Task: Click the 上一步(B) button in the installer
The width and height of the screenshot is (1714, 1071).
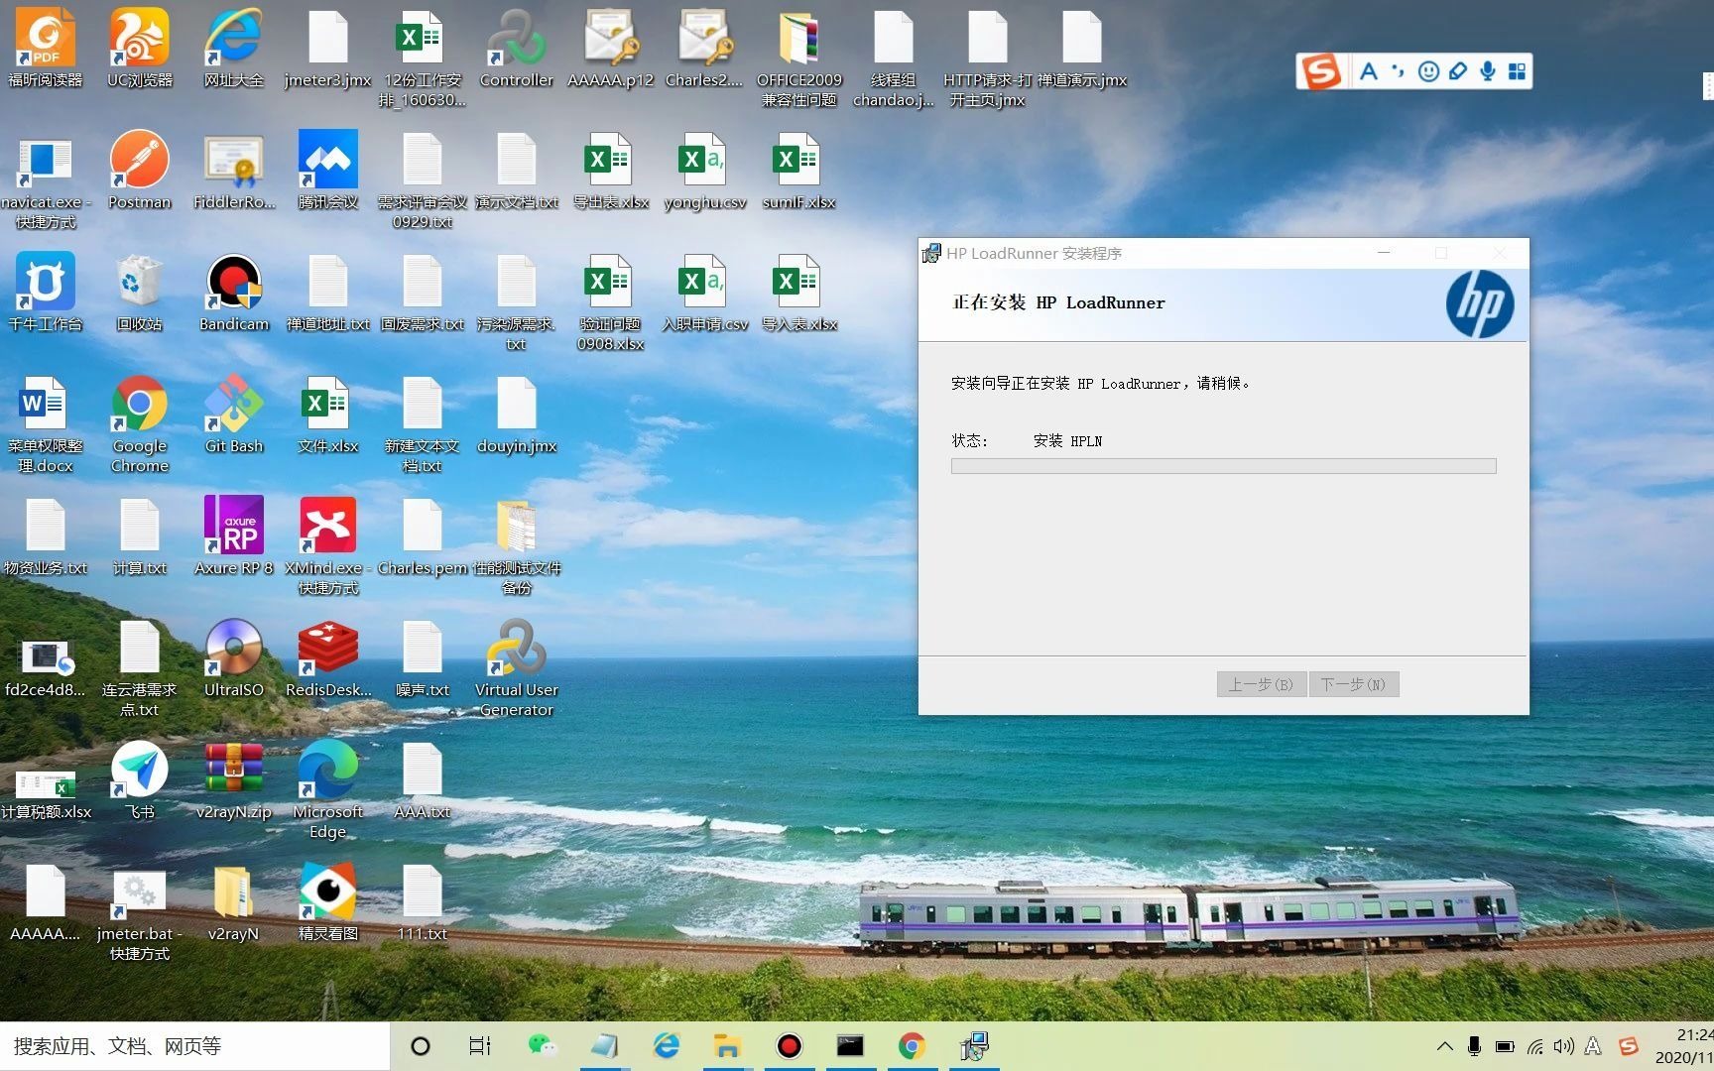Action: (1261, 684)
